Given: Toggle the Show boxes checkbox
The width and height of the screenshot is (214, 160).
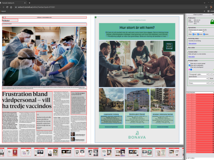Looking at the screenshot, I should (x=198, y=34).
